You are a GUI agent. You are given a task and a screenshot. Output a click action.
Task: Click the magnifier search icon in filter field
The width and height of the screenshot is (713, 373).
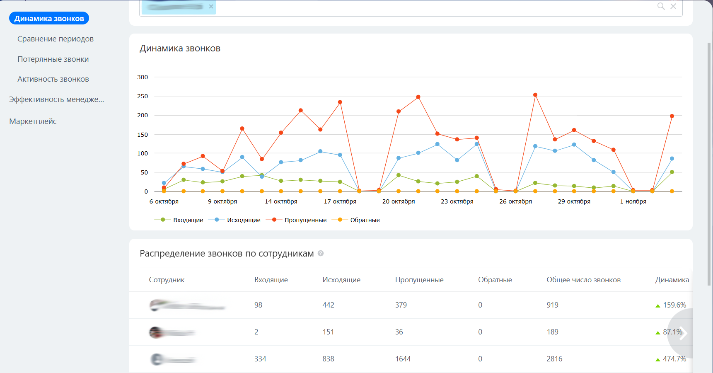tap(661, 6)
